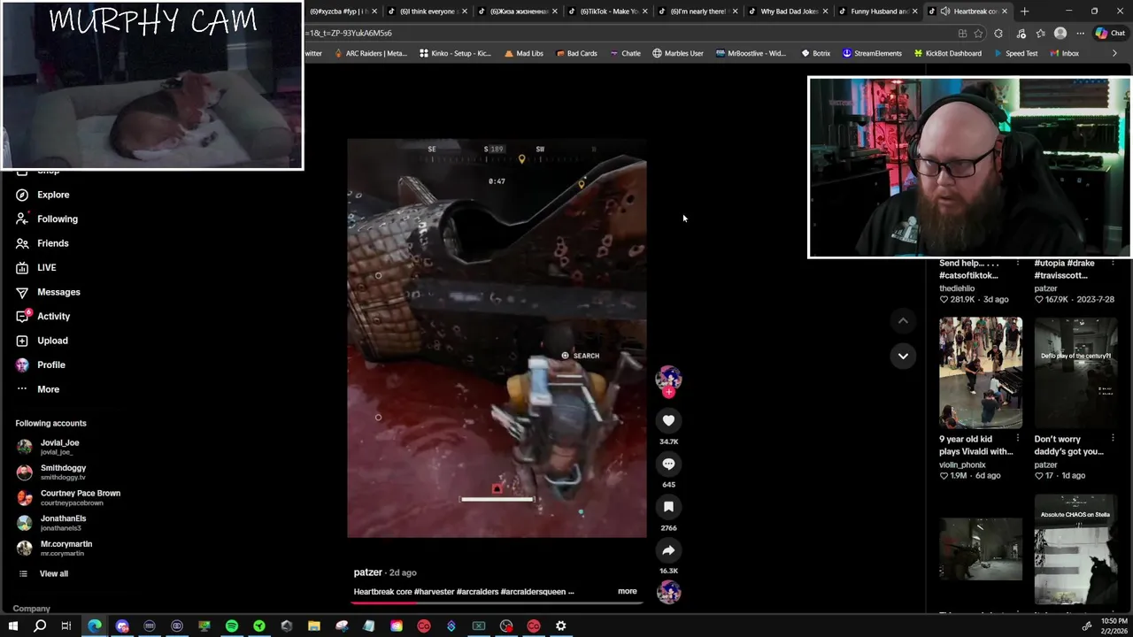Favorite this page with the star icon
The image size is (1133, 637).
pyautogui.click(x=978, y=34)
